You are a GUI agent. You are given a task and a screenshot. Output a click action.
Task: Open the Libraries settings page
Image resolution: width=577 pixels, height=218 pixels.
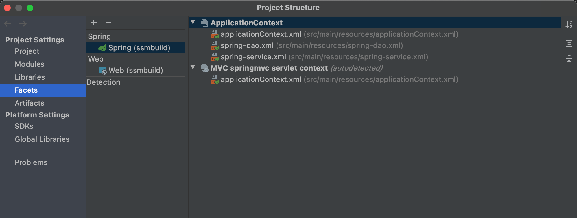point(30,77)
